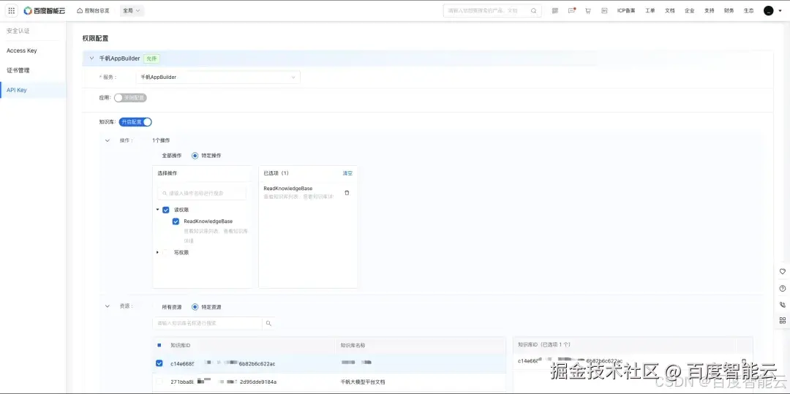Open the 工单 header menu
The height and width of the screenshot is (394, 790).
pos(650,10)
